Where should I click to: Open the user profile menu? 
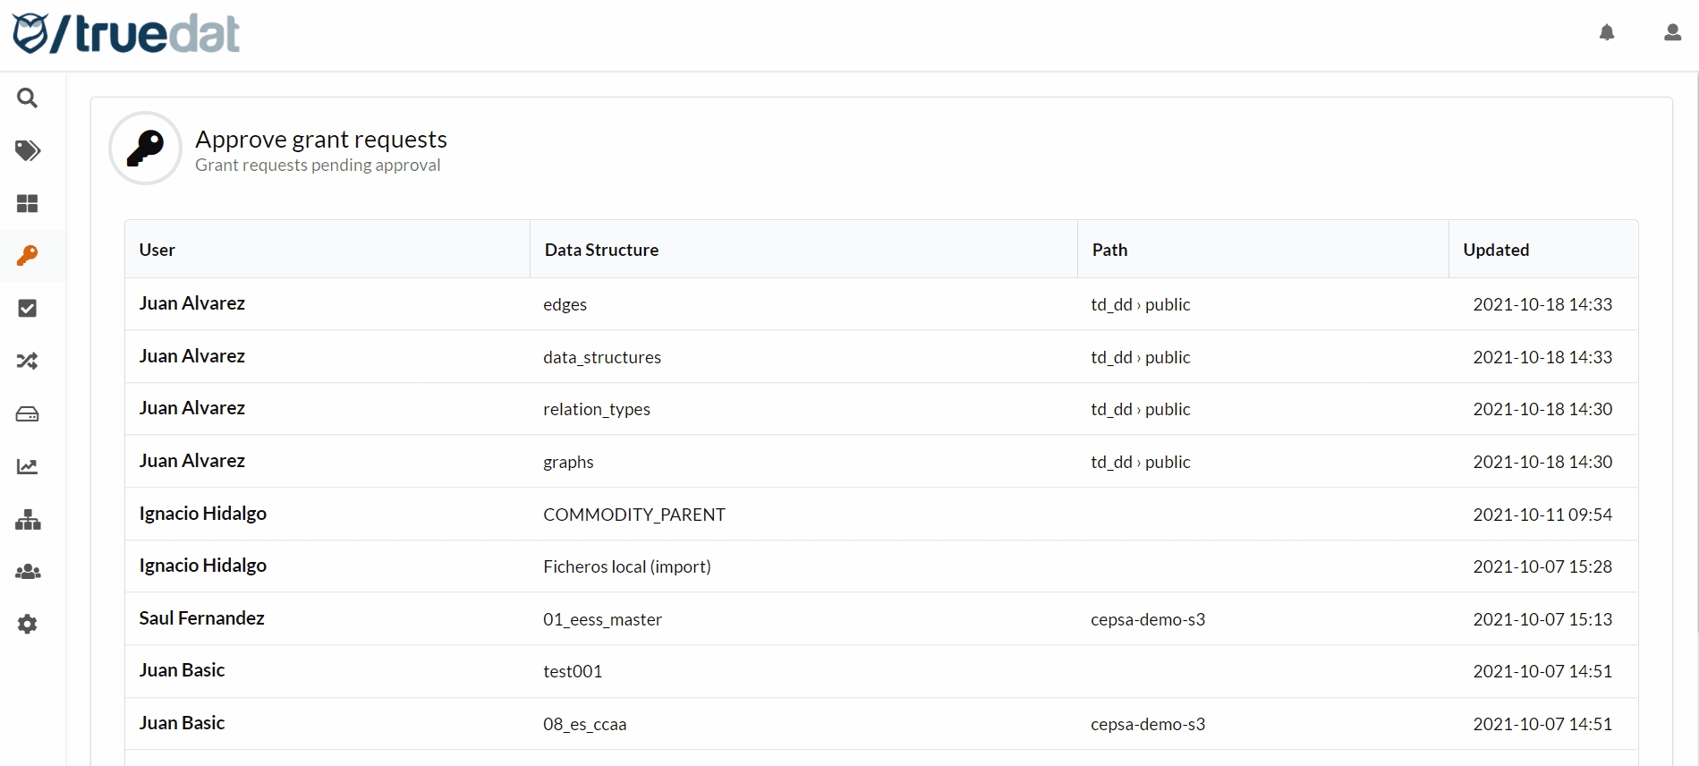pos(1672,33)
